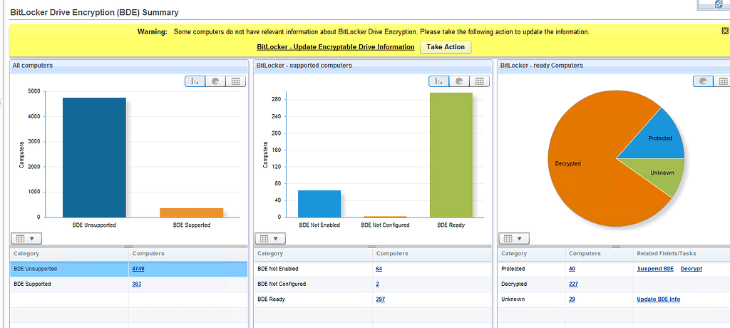Sort ready Computers table by Computers header
The image size is (730, 328).
(x=599, y=254)
